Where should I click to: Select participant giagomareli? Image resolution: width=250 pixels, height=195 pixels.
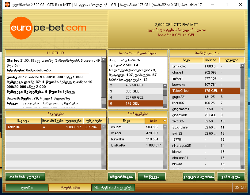[205, 109]
